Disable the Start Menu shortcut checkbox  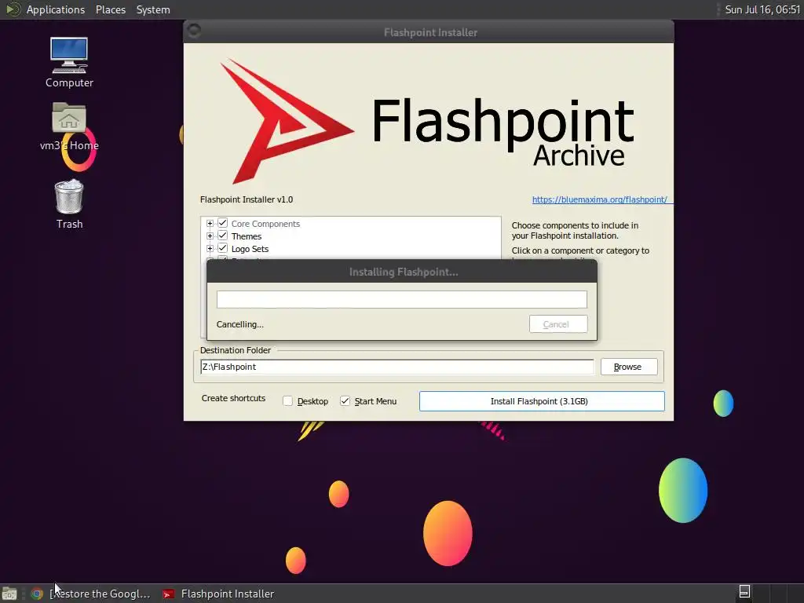(x=345, y=401)
